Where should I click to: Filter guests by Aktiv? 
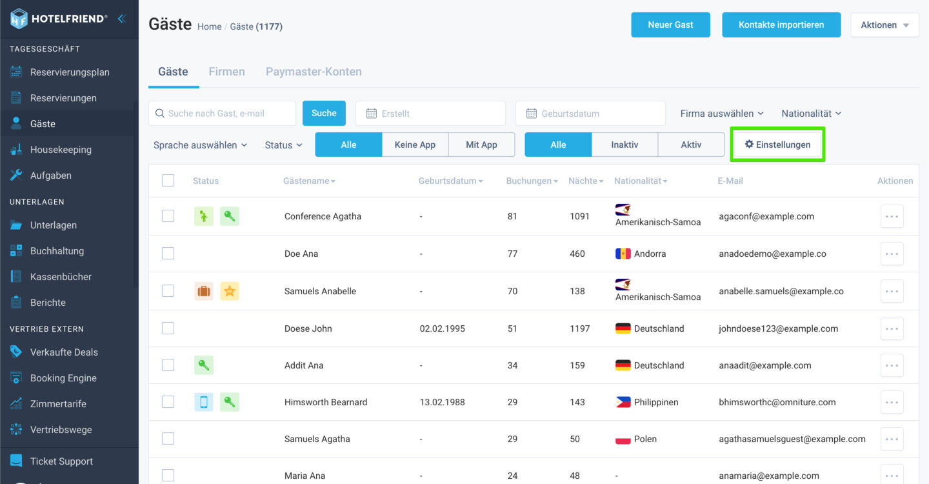pos(691,145)
